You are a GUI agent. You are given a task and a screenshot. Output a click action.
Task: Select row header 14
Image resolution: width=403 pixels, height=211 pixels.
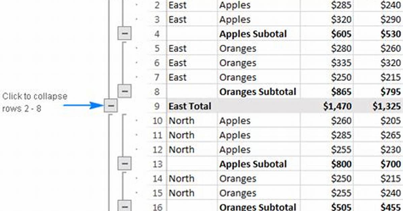[157, 178]
